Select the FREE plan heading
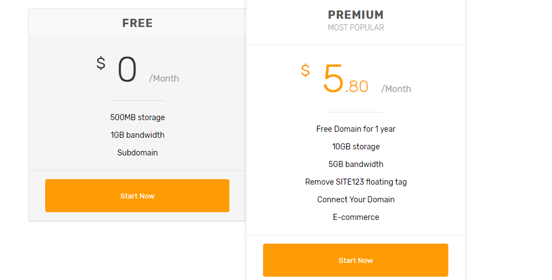 coord(137,23)
